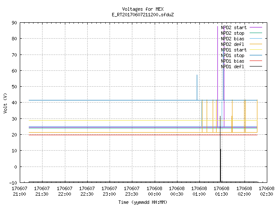Click the x-axis tick '170608 01:30'
The width and height of the screenshot is (275, 206).
coord(222,191)
